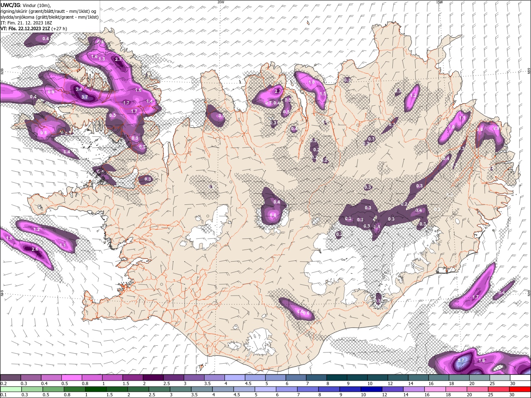Click the 1.5 precipitation value on the map

pos(323,94)
